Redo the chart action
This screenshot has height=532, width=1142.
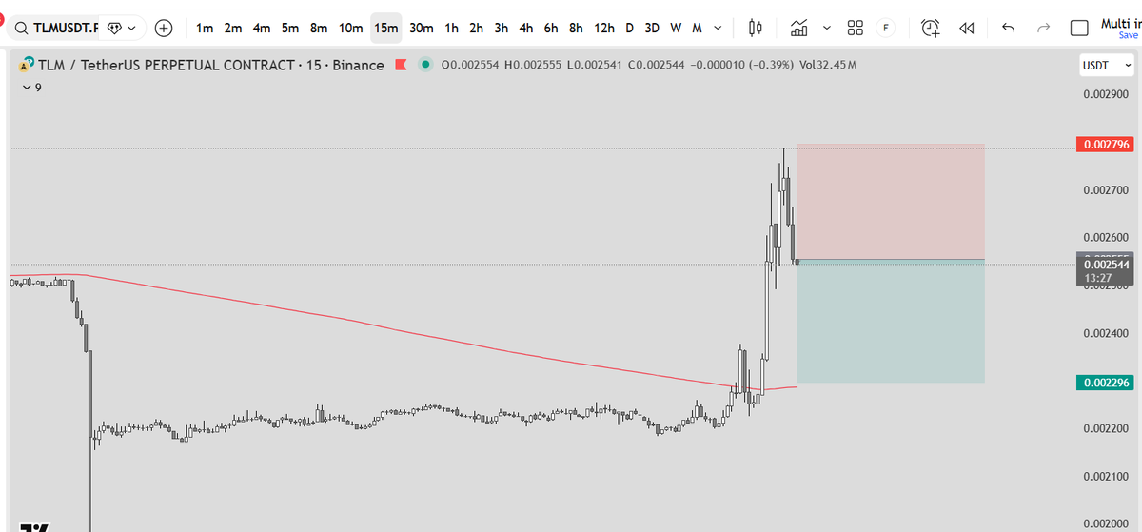click(1043, 29)
